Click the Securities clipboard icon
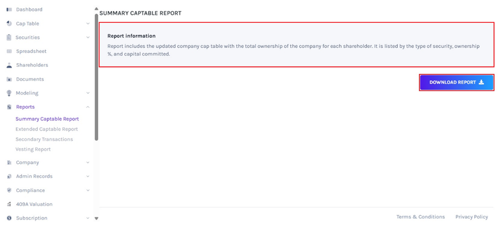 (x=9, y=38)
